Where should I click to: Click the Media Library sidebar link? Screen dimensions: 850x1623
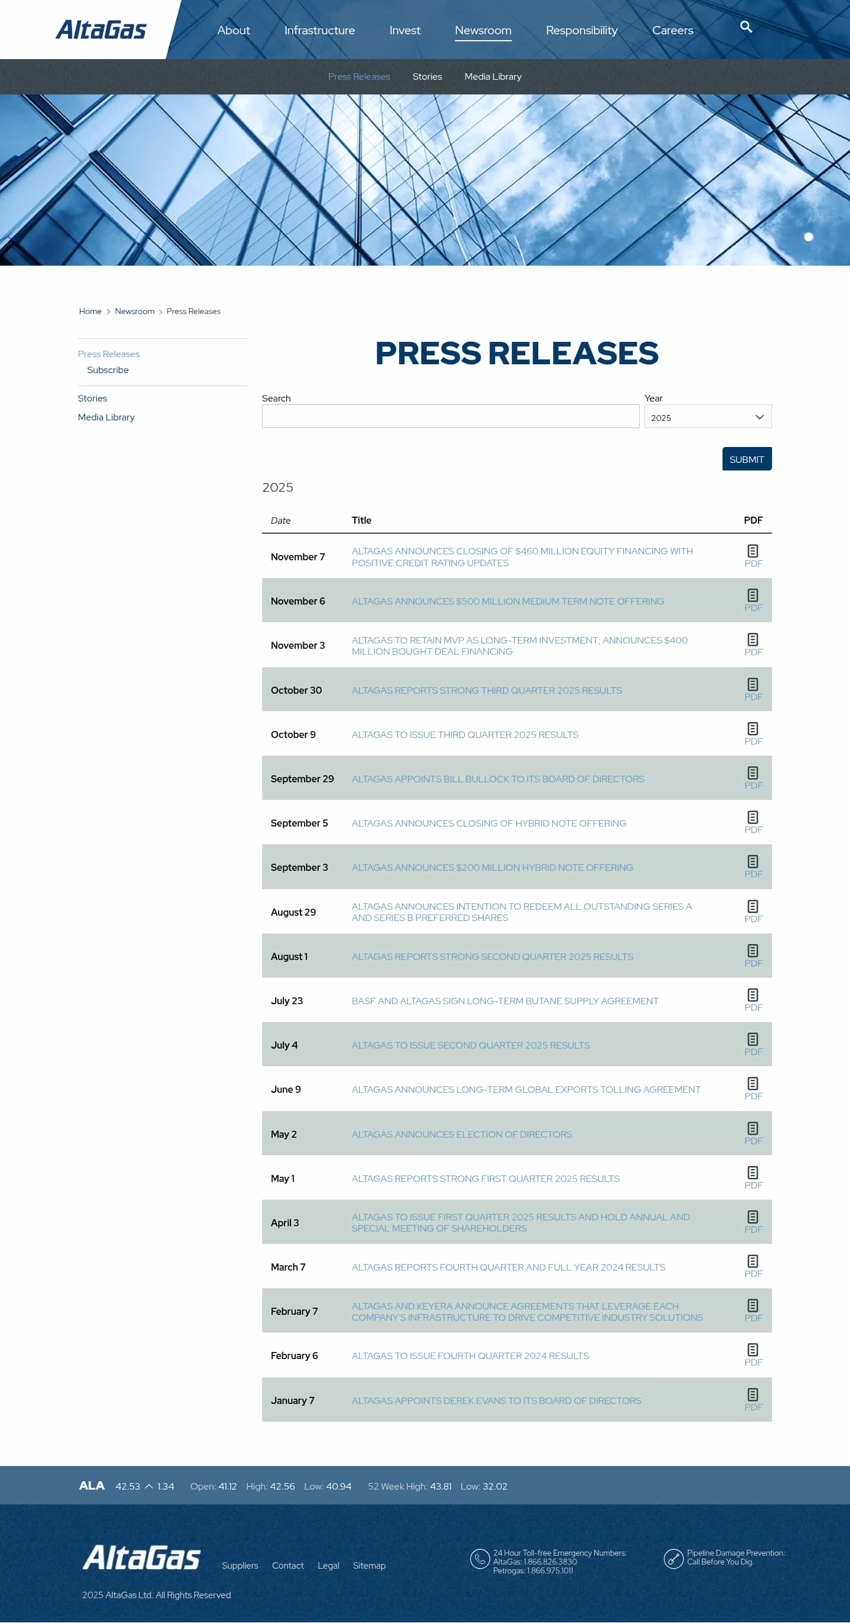pos(106,416)
